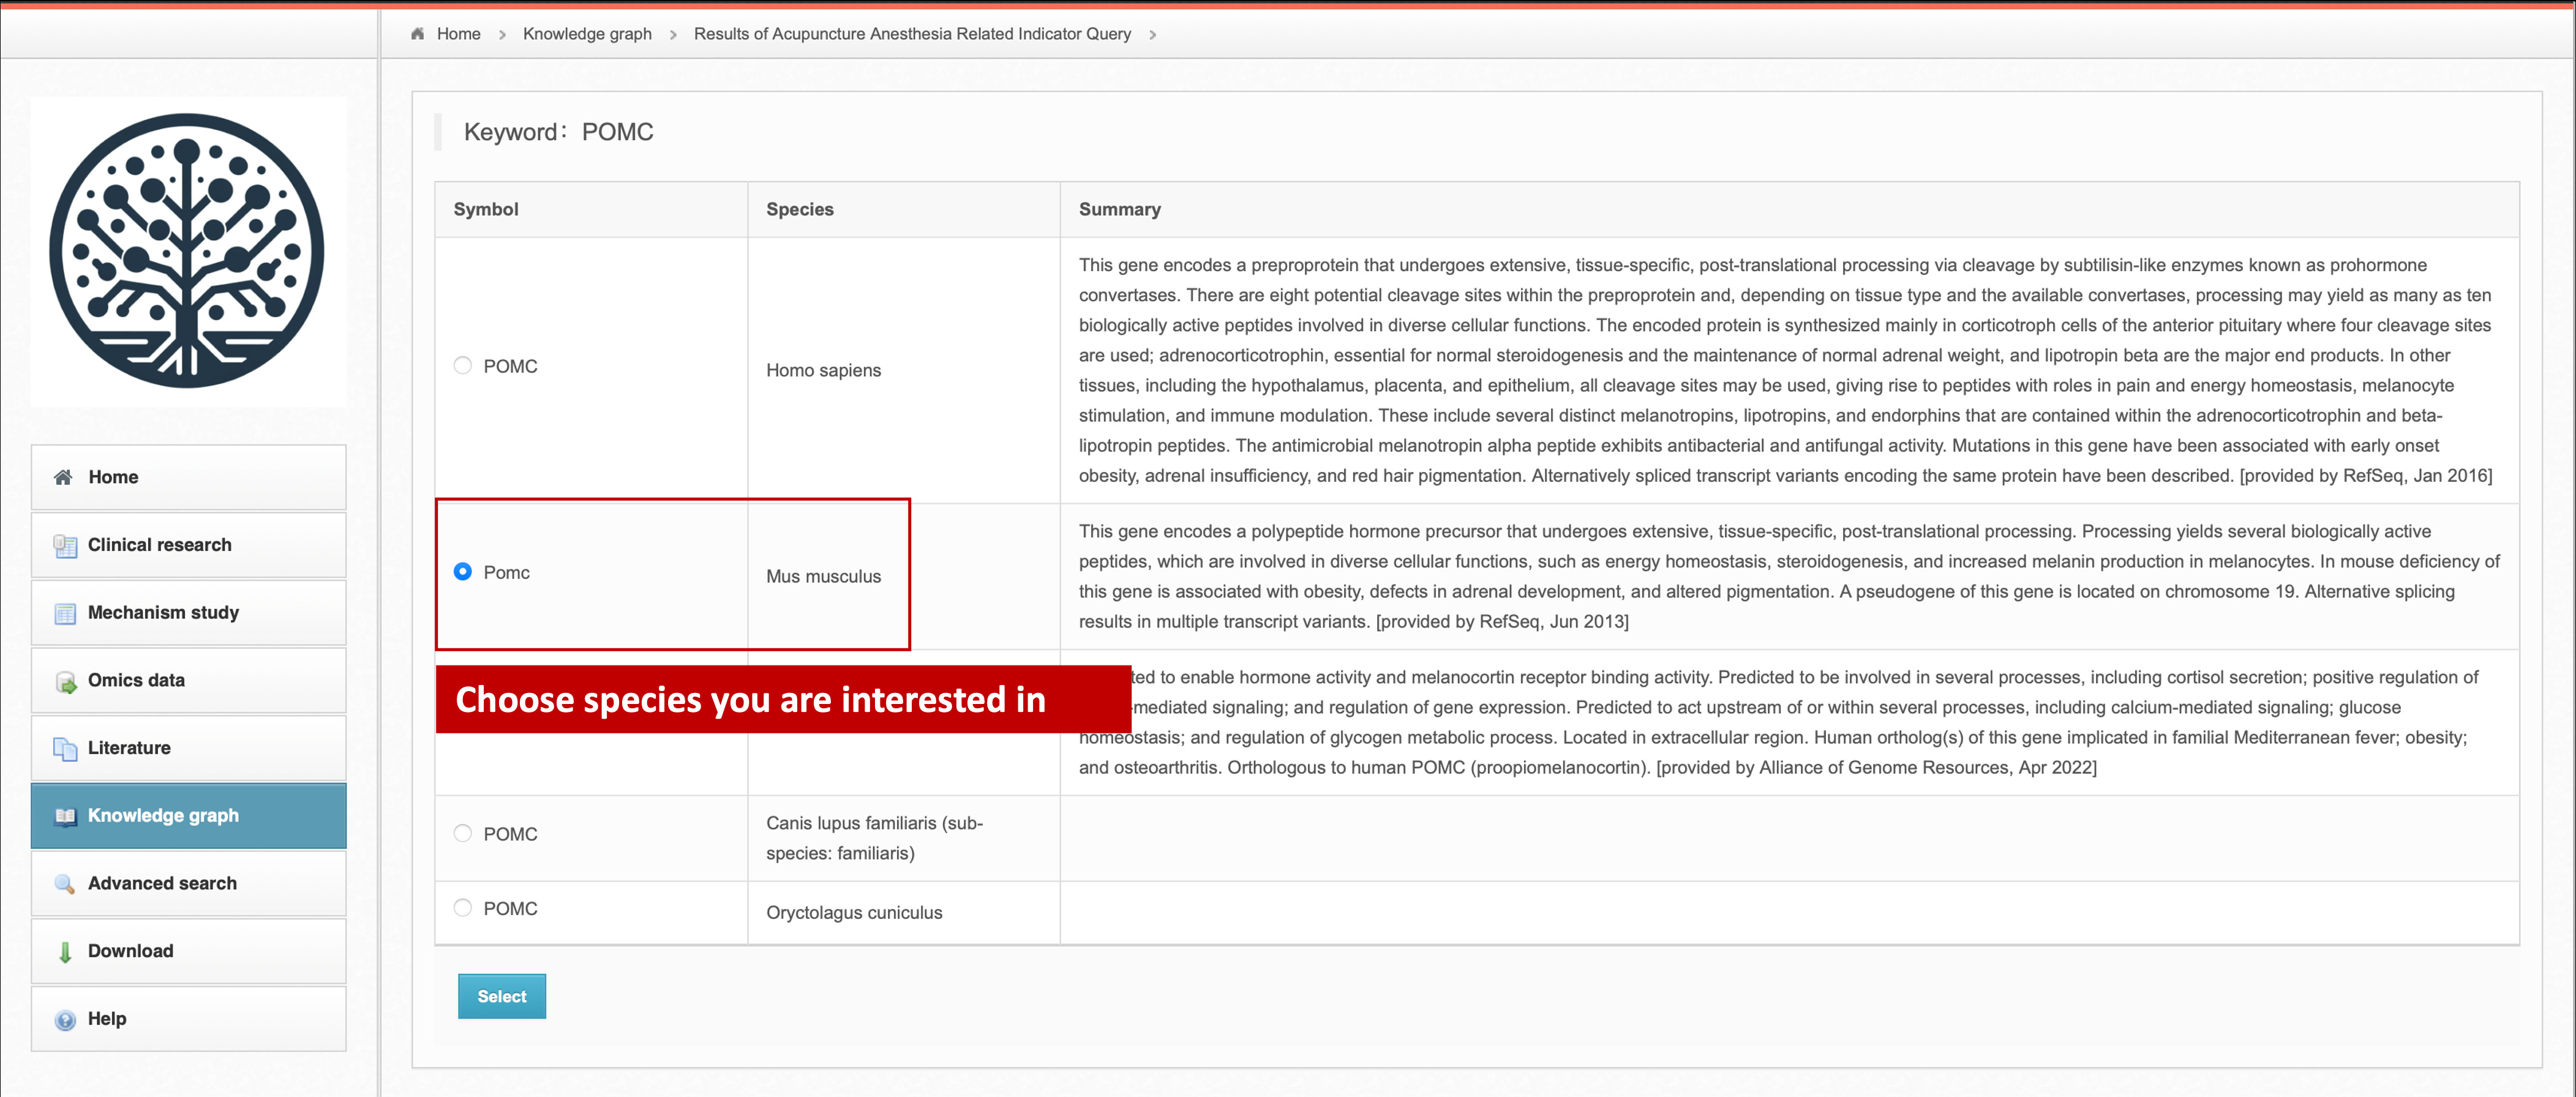Click the Home breadcrumb link

[458, 34]
